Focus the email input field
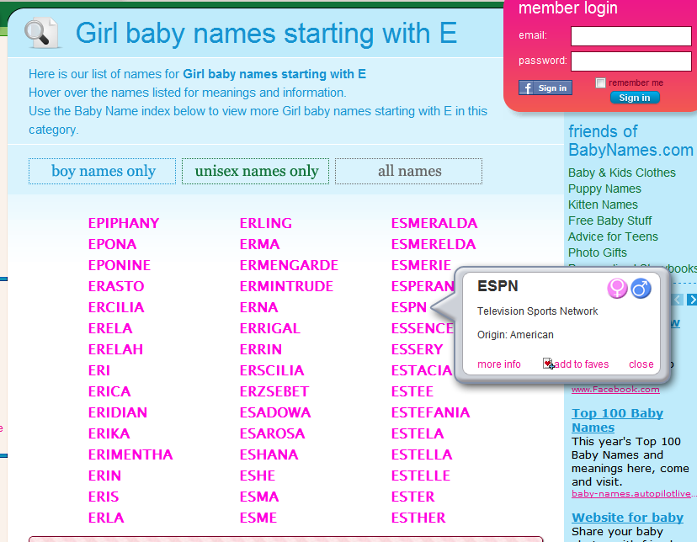Viewport: 697px width, 542px height. [630, 36]
